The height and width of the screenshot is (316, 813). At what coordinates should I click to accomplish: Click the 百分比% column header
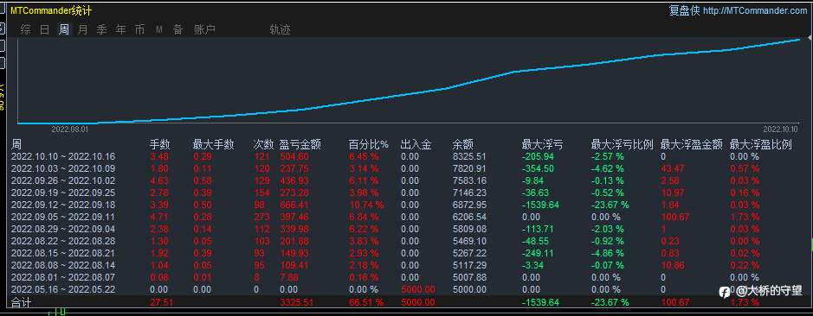pyautogui.click(x=369, y=145)
